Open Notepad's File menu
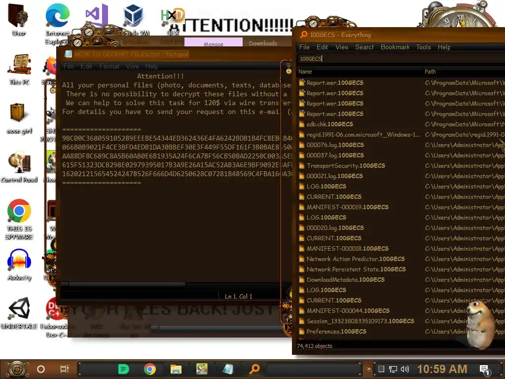The height and width of the screenshot is (379, 505). coord(69,67)
